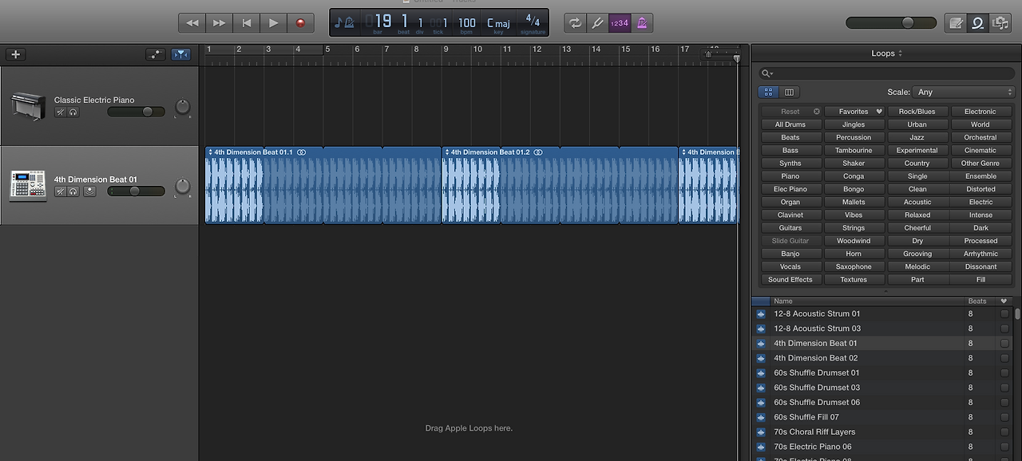
Task: Fast forward with the transport button
Action: [x=219, y=23]
